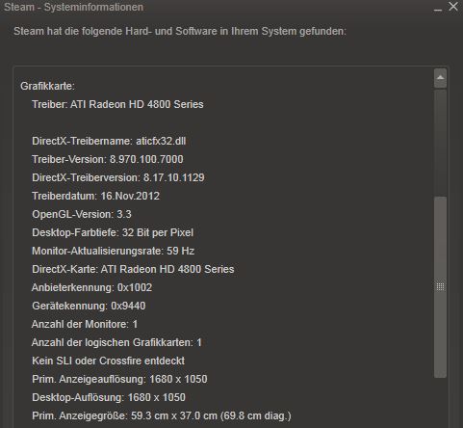Click the 'Steam - Systeminformationen' window title
Image resolution: width=463 pixels, height=428 pixels.
pyautogui.click(x=73, y=7)
